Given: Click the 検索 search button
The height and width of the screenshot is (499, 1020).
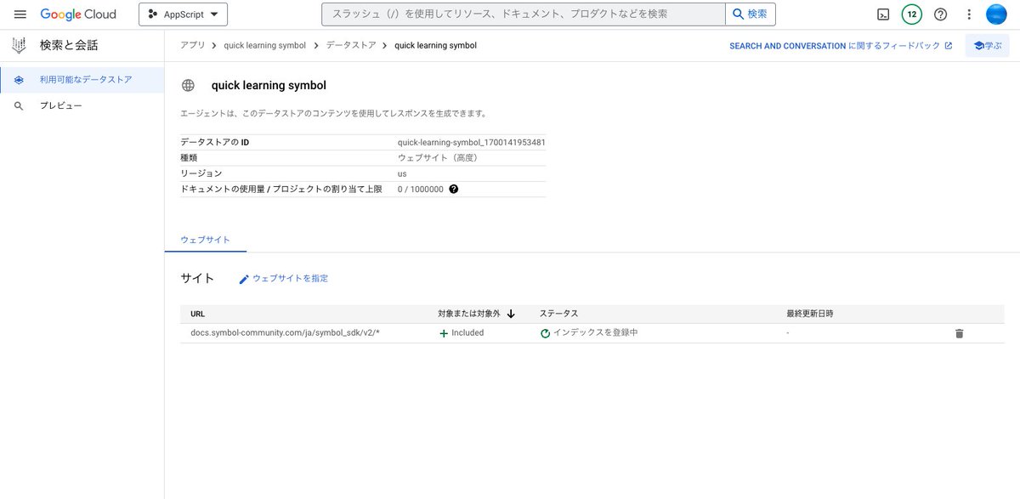Looking at the screenshot, I should [x=750, y=14].
